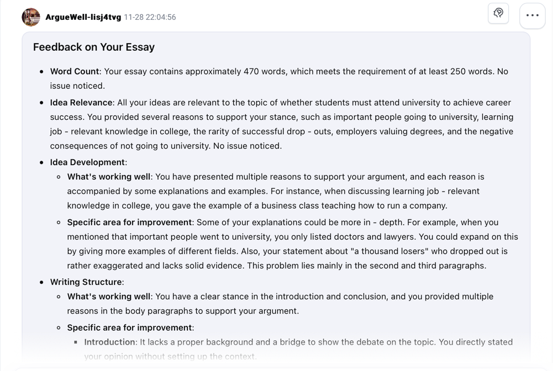Click the square bullet beside Introduction

[76, 342]
